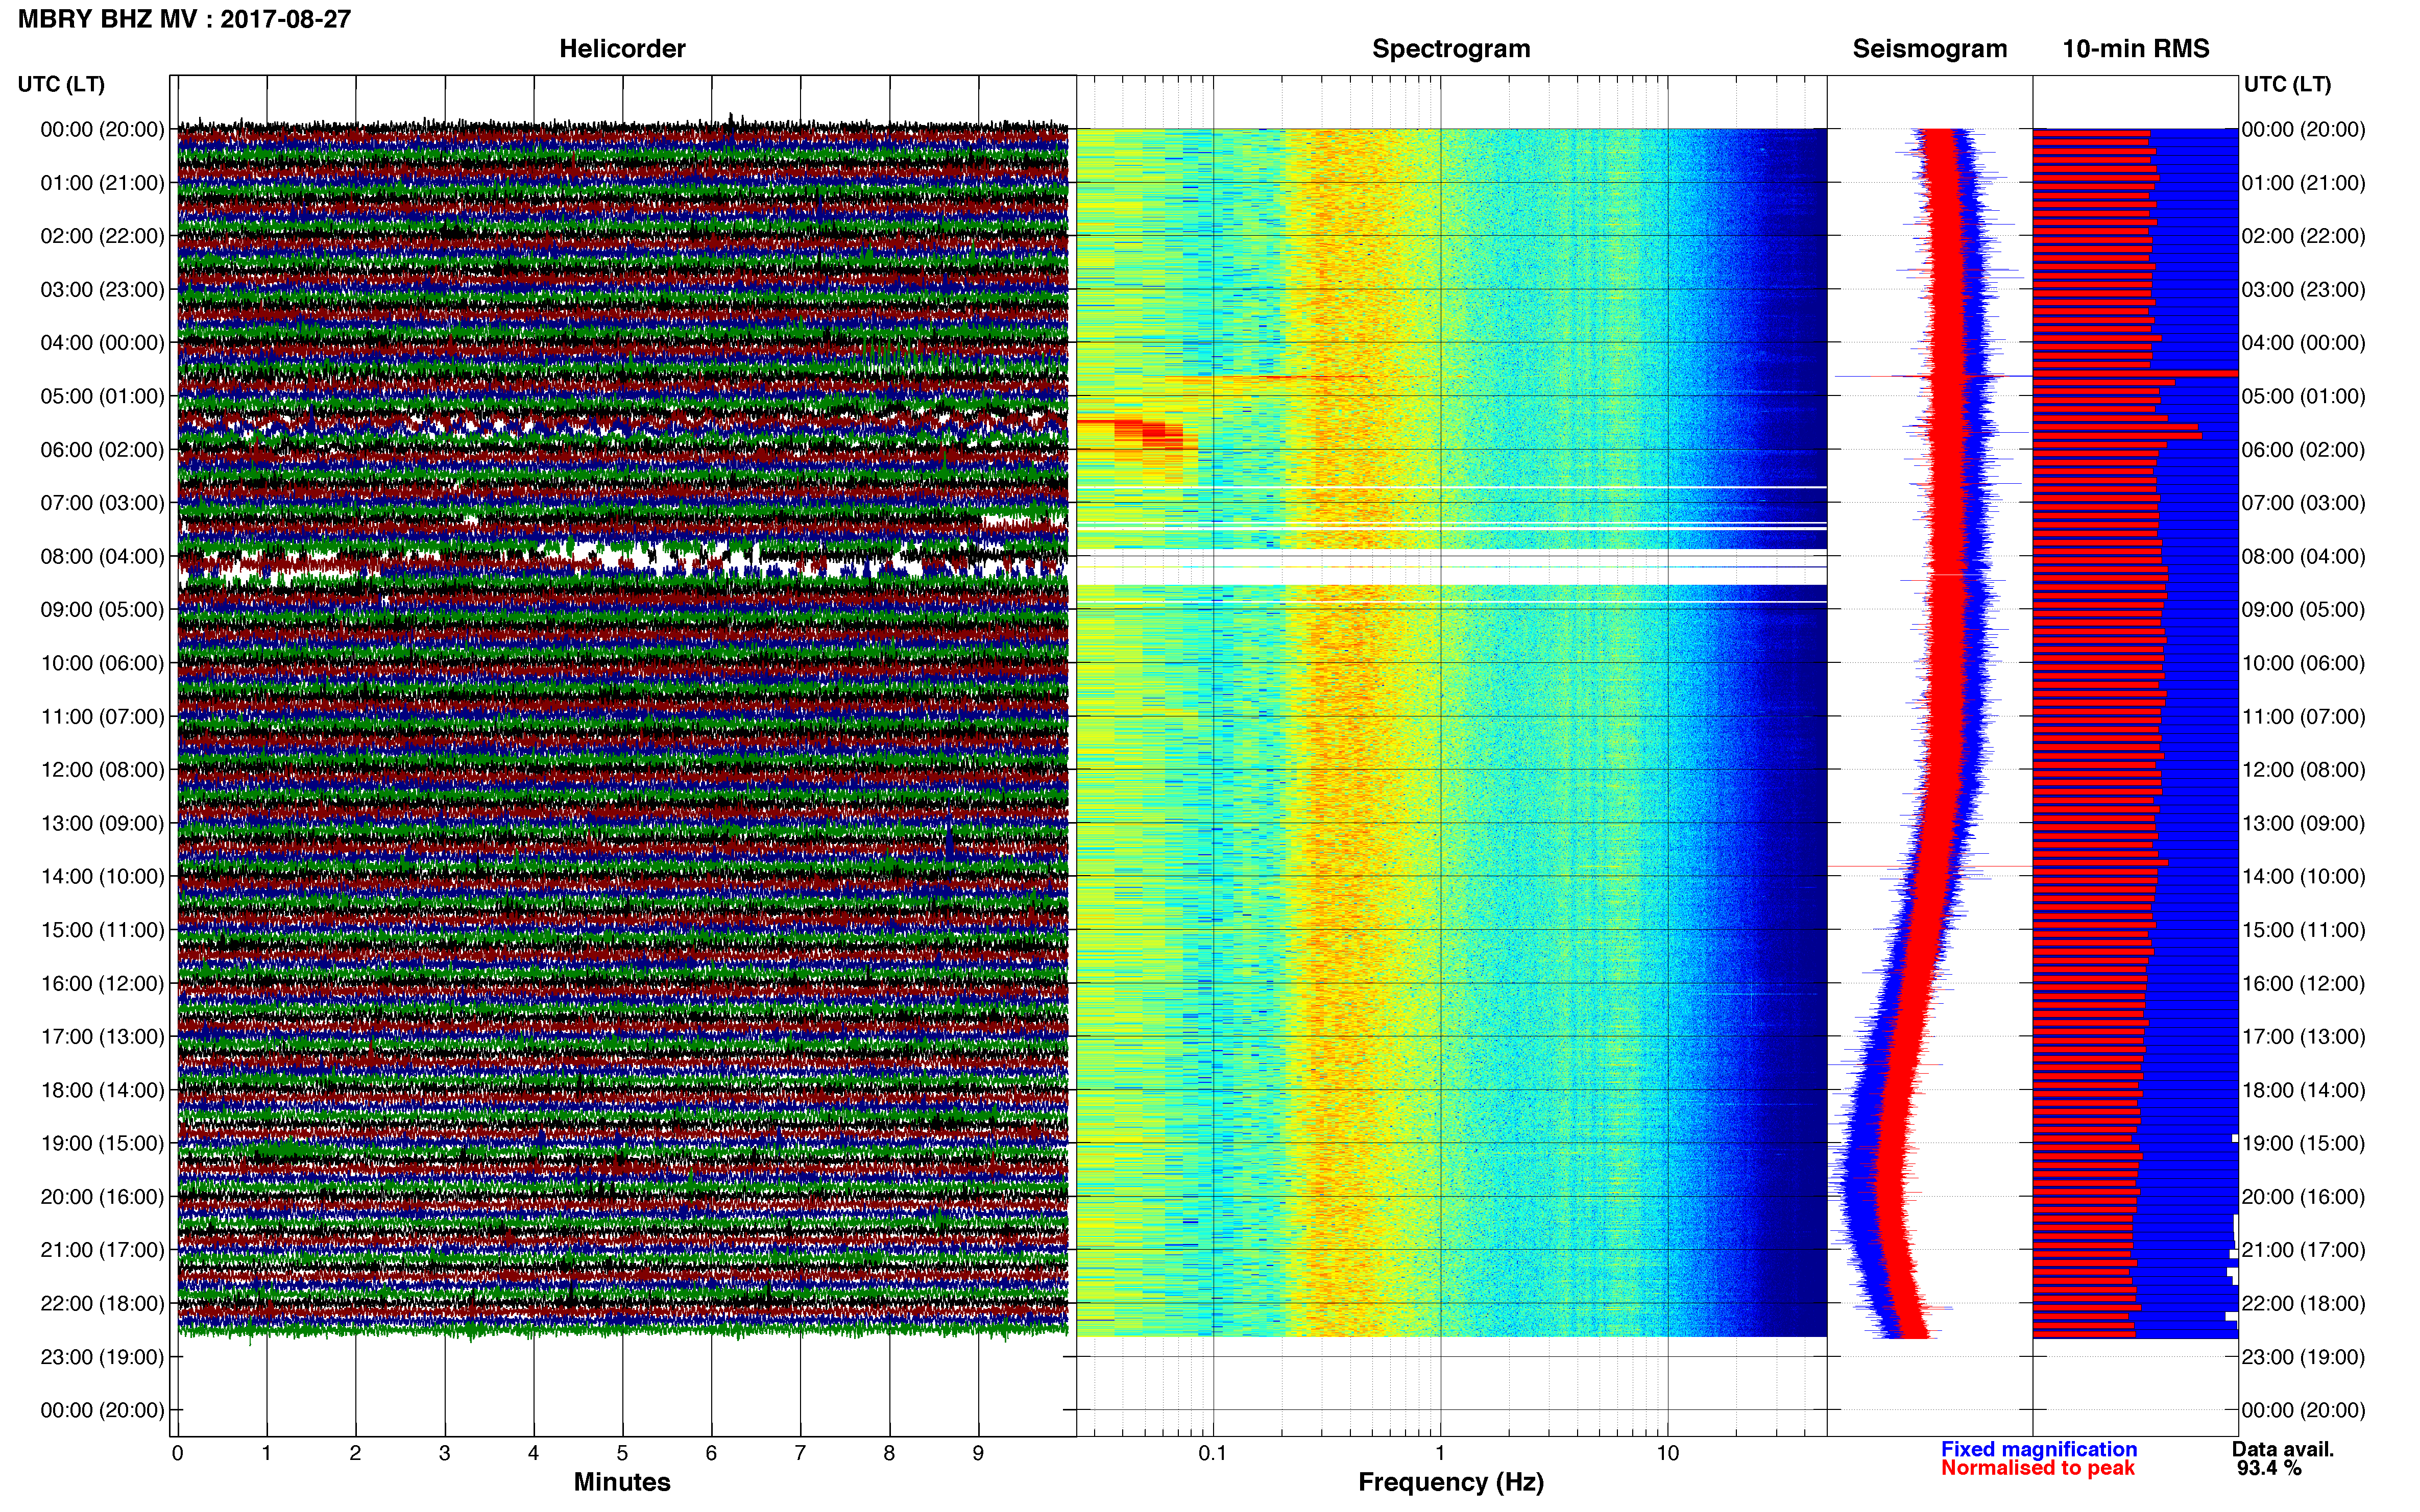Viewport: 2420px width, 1512px height.
Task: Click '01:00 (21:00)' on the Helicorder time axis
Action: [x=102, y=183]
